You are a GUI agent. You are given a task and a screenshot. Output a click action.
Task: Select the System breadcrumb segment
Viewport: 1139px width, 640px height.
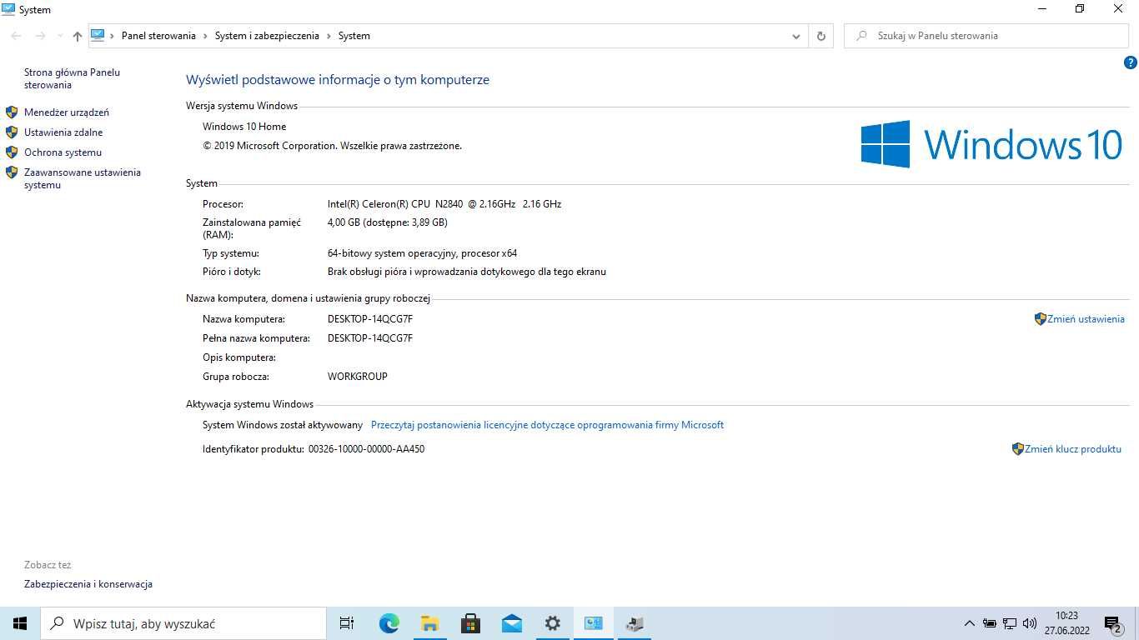click(x=354, y=36)
